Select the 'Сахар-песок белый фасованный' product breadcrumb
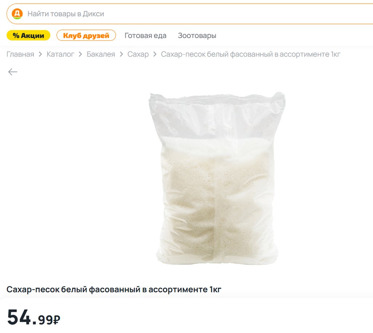This screenshot has width=373, height=333. pyautogui.click(x=251, y=54)
